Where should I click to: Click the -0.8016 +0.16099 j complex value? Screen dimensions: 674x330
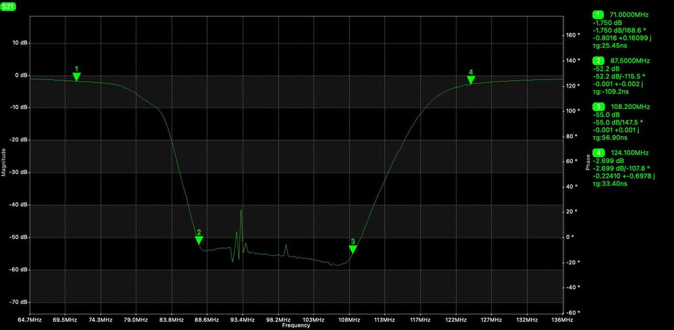coord(622,38)
